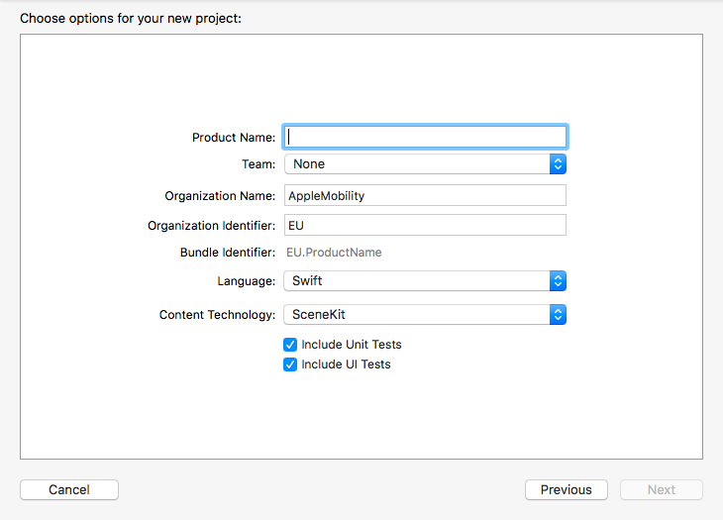
Task: Select the Organization Identifier field containing EU
Action: click(425, 225)
